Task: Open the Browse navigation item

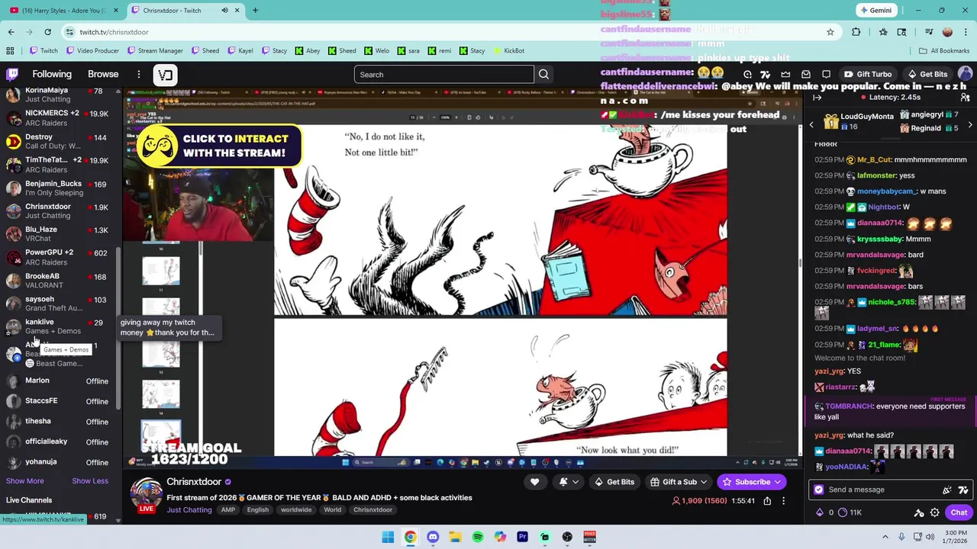Action: coord(103,74)
